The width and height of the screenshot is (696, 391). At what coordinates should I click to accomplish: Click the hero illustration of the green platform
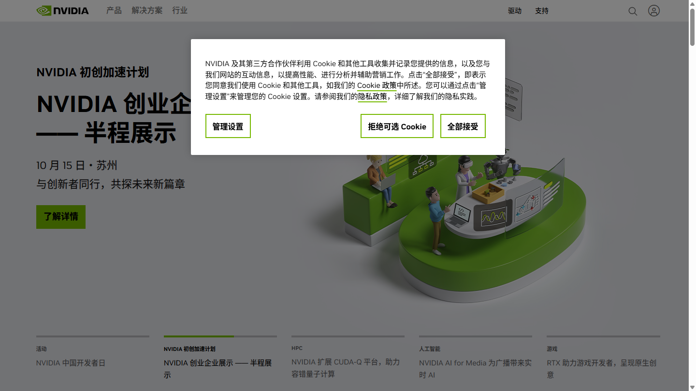point(464,227)
